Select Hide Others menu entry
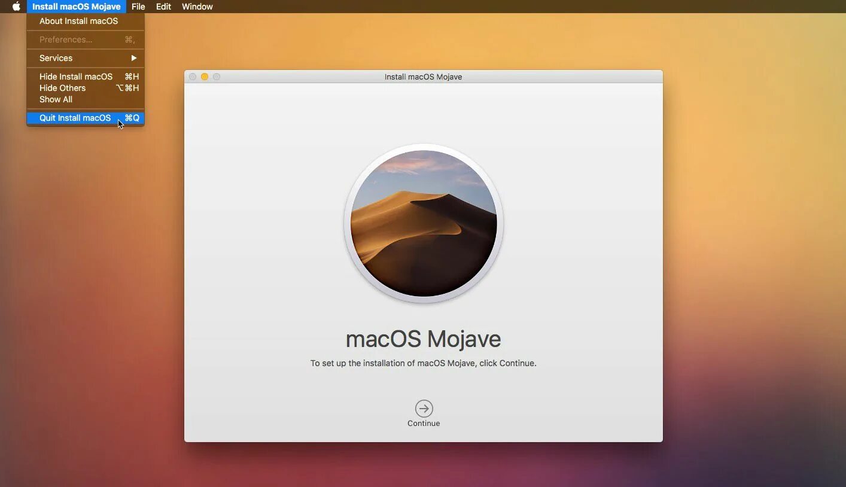Screen dimensions: 846x487 [86, 88]
